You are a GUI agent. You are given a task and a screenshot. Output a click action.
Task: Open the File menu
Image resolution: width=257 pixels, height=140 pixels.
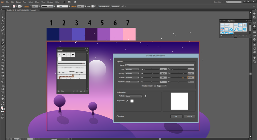point(8,2)
